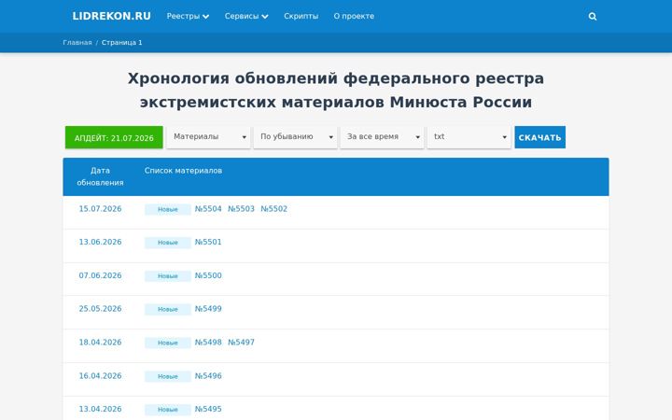Click the page heading Хронология обновлений

click(336, 91)
